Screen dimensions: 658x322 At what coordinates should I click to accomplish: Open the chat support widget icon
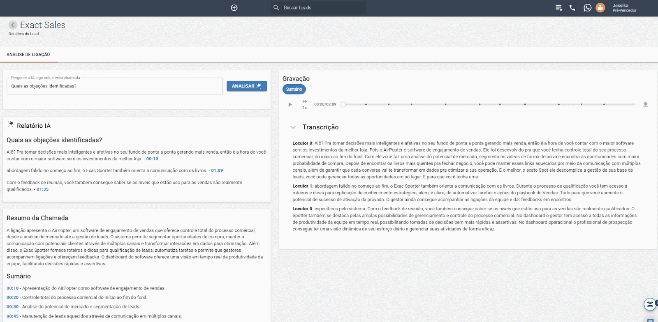coord(650,304)
